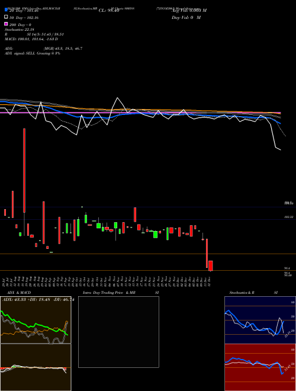The height and width of the screenshot is (391, 296).
Task: Click the 'Stochastics: 22.18' readout
Action: [x=19, y=30]
